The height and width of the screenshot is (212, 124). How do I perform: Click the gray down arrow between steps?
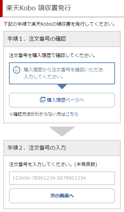tap(62, 132)
